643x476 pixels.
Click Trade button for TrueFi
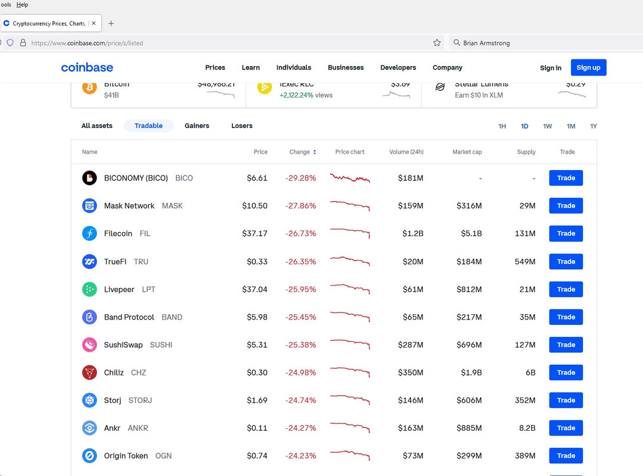click(566, 261)
